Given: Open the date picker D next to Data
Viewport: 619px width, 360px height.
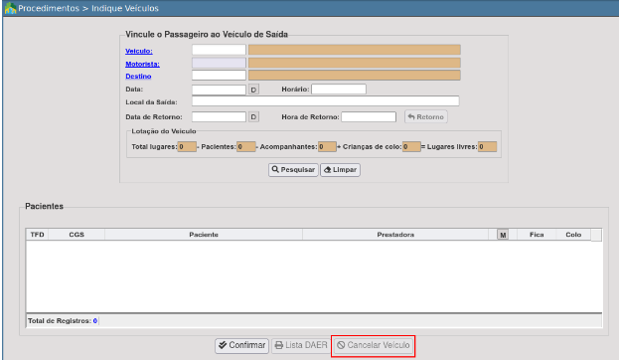Looking at the screenshot, I should [x=253, y=90].
